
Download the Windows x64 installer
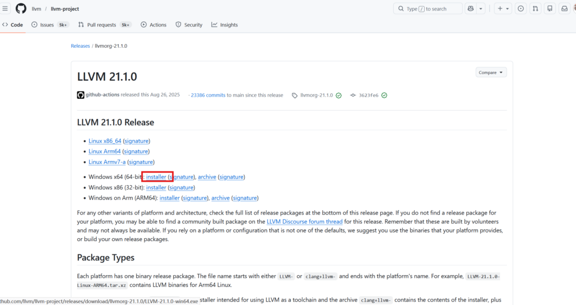point(156,177)
